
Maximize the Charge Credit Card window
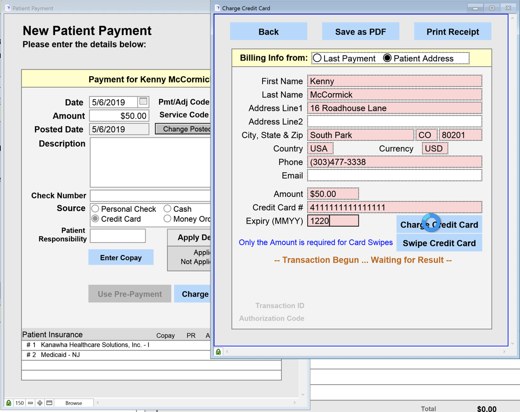[492, 8]
